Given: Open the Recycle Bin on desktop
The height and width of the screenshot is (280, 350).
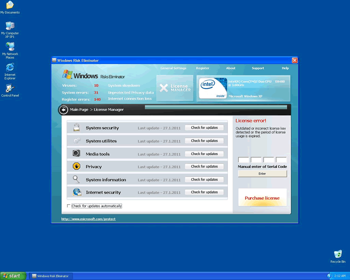Looking at the screenshot, I should pyautogui.click(x=338, y=254).
